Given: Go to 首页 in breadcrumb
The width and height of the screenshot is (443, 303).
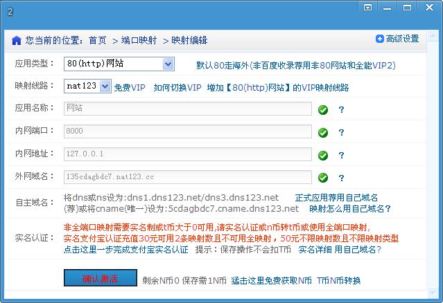Looking at the screenshot, I should pos(98,40).
